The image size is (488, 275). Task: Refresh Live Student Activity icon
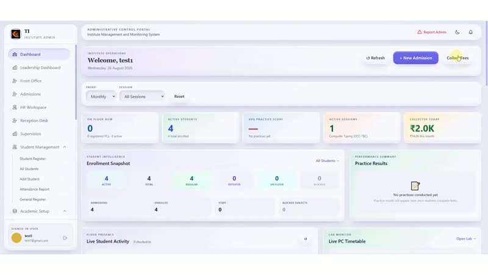(x=306, y=239)
